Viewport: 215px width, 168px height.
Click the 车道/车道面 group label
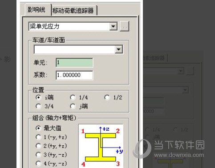[x=49, y=40]
